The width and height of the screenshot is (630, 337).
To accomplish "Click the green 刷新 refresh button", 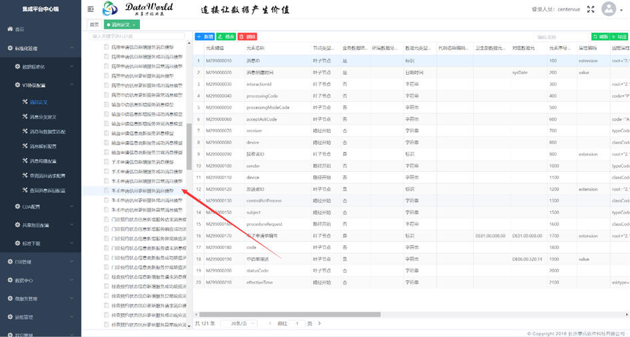I will (600, 37).
